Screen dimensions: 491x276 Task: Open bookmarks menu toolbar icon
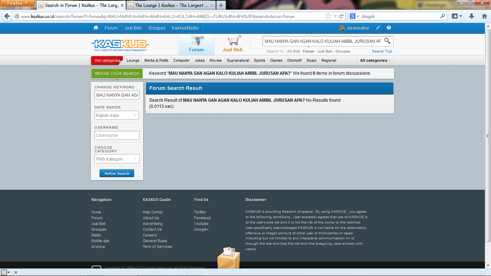click(x=457, y=16)
